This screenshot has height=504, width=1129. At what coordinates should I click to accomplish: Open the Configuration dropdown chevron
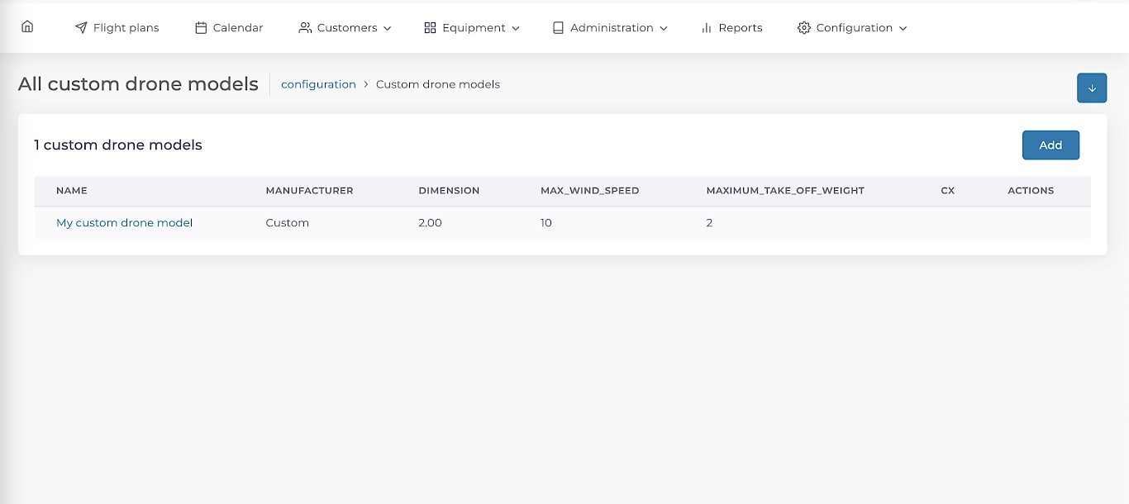[x=903, y=28]
